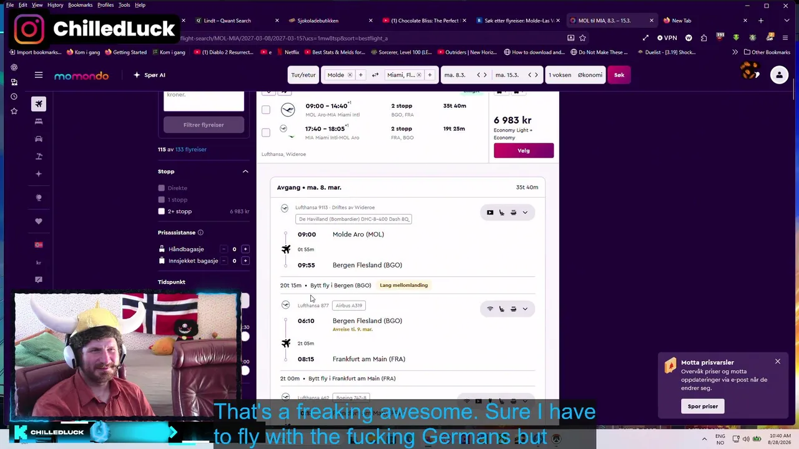Open the 1 voksen Økonomi travellers dropdown
Screen dimensions: 799x449
tap(576, 75)
